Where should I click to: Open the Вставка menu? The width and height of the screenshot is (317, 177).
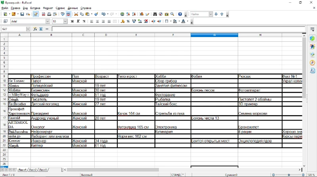[x=35, y=8]
